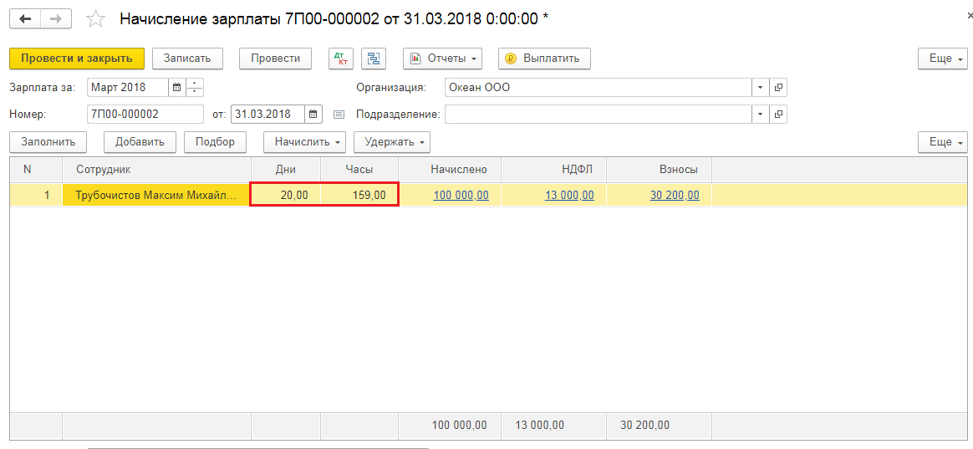Open the Удержать dropdown menu
The image size is (973, 449).
click(x=391, y=142)
